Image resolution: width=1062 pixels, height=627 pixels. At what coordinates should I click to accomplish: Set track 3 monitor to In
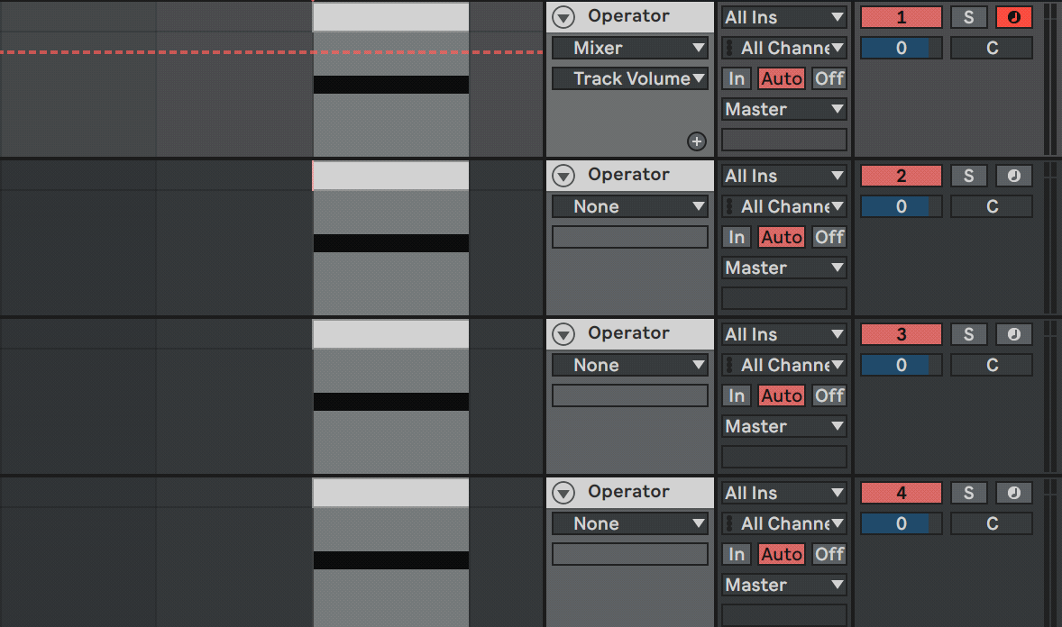tap(737, 395)
